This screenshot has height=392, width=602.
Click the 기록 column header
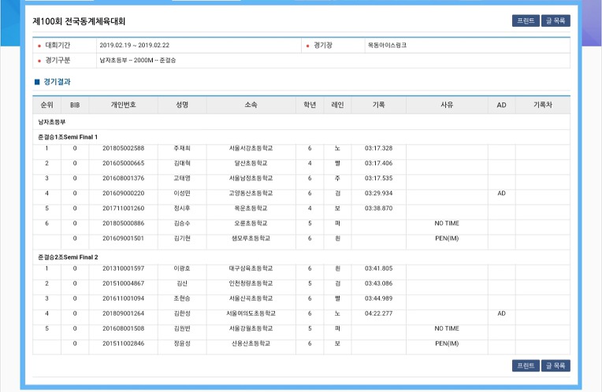(x=378, y=105)
